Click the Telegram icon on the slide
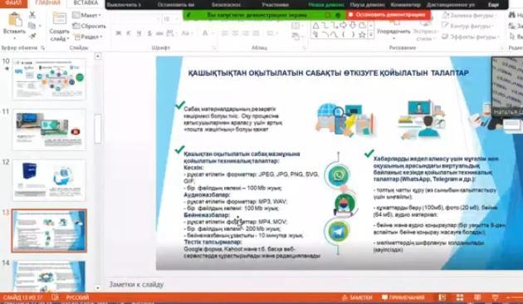The width and height of the screenshot is (523, 304). (x=339, y=231)
